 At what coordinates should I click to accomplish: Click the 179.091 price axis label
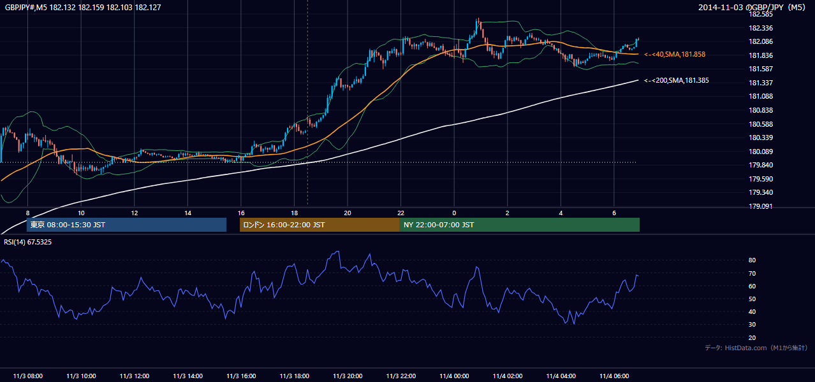761,206
